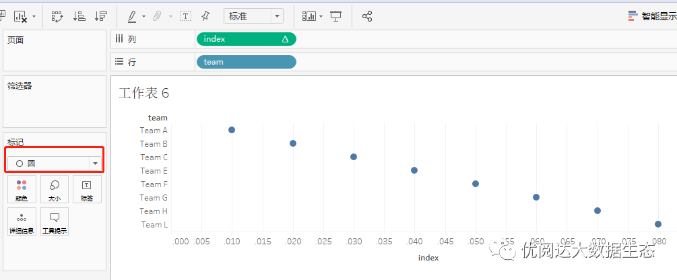The width and height of the screenshot is (677, 280).
Task: Open the 详细信息 detail button
Action: pyautogui.click(x=22, y=221)
